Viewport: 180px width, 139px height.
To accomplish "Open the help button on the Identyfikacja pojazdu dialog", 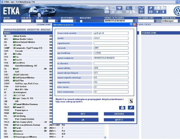I will point(131,25).
